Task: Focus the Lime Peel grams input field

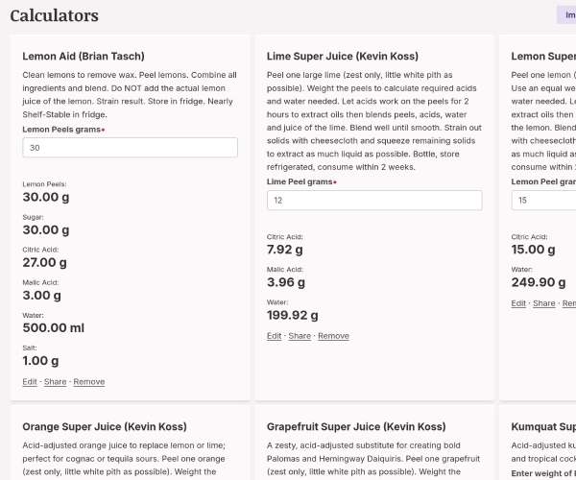Action: (x=374, y=201)
